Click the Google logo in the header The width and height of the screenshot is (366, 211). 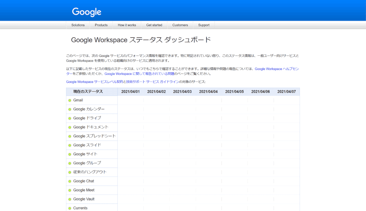click(x=87, y=12)
